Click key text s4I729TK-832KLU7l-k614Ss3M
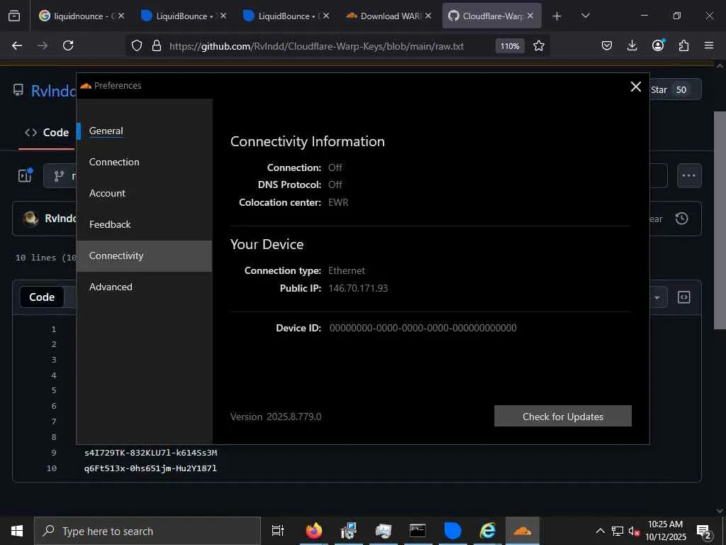The image size is (726, 545). coord(150,453)
